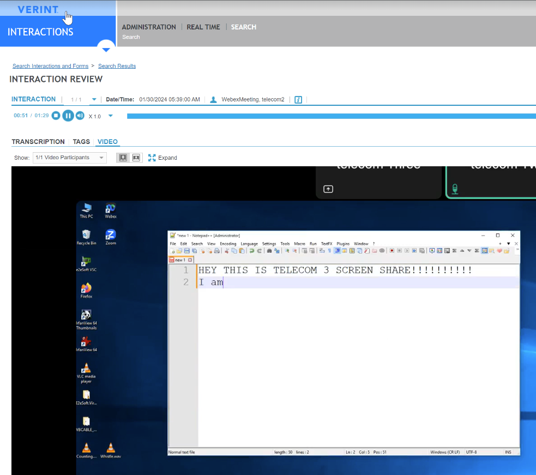Image resolution: width=536 pixels, height=475 pixels.
Task: Expand the Interactions module down arrow
Action: click(106, 49)
